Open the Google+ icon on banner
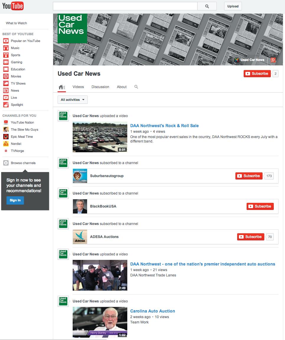 (273, 60)
